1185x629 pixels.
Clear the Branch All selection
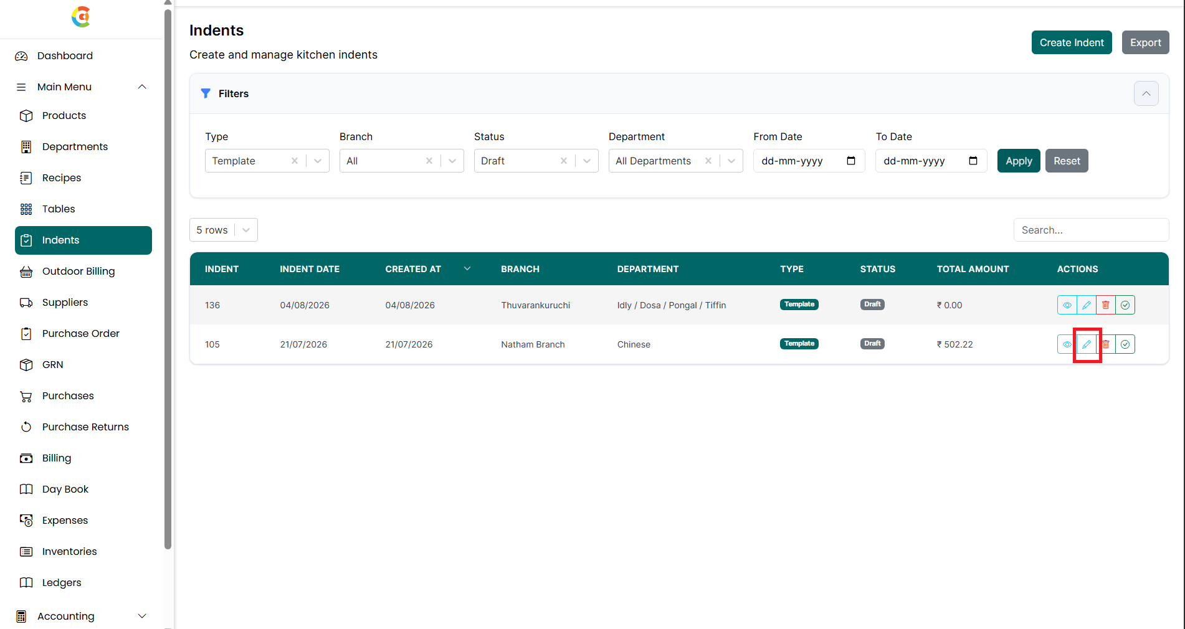[429, 161]
